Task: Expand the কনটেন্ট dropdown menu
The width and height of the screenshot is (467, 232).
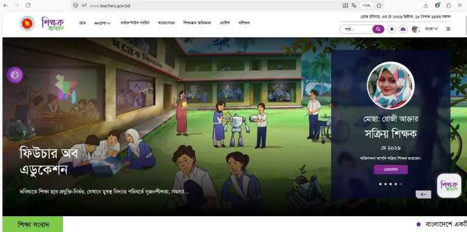Action: point(103,23)
